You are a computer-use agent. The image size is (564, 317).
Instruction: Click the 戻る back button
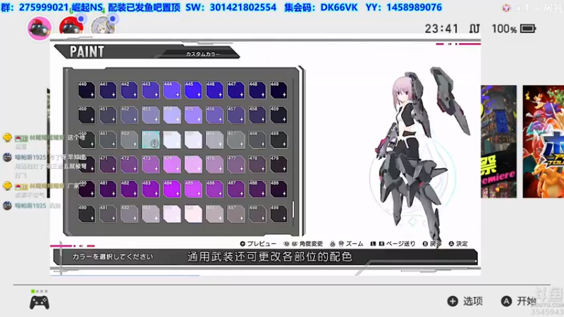click(432, 244)
